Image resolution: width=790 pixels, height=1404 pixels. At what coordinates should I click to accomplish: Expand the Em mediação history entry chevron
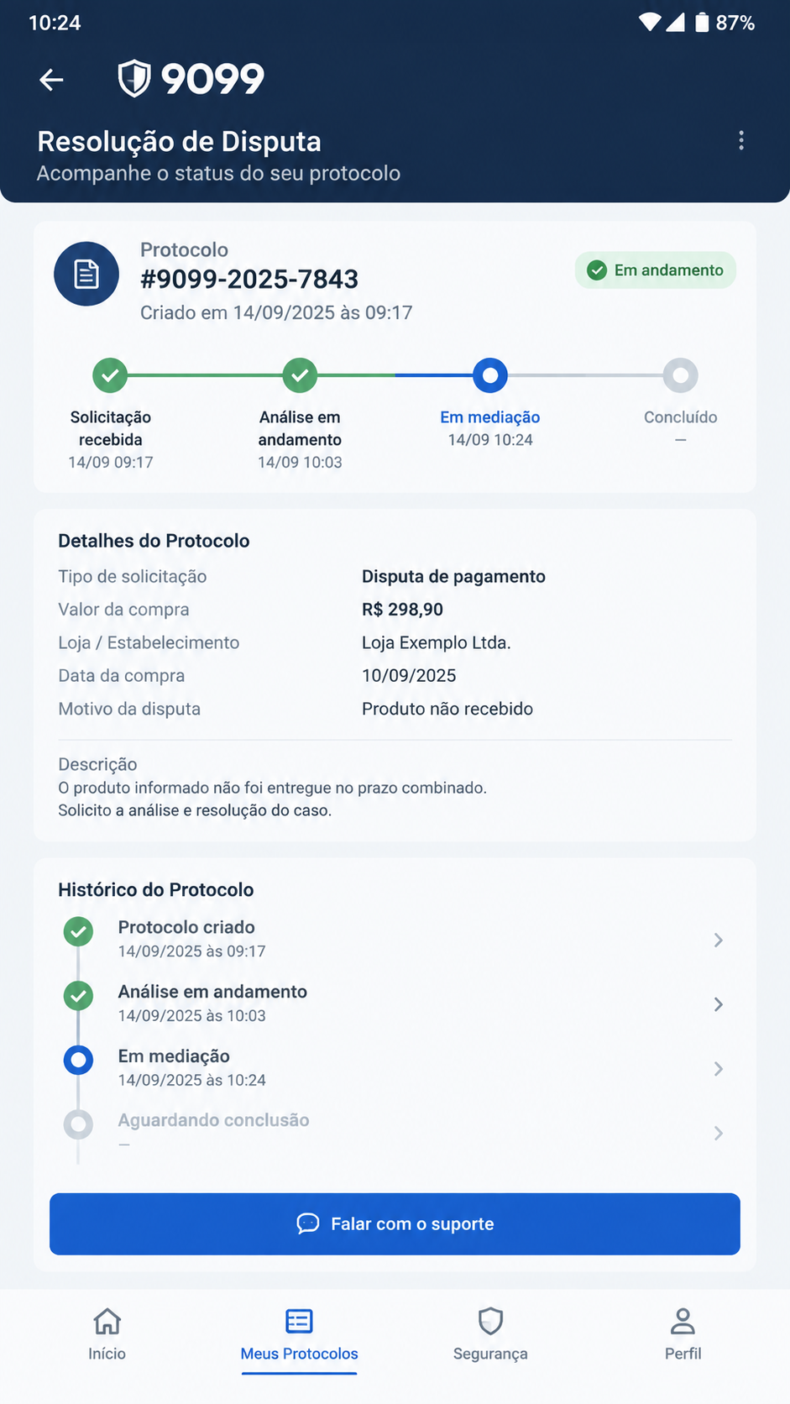point(719,1069)
